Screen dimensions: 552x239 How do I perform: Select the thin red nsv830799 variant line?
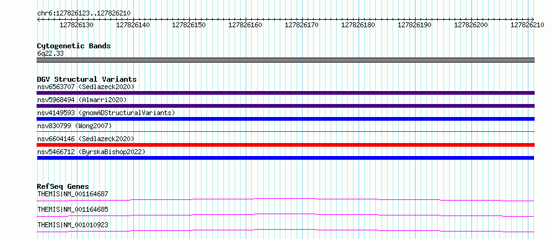[286, 131]
